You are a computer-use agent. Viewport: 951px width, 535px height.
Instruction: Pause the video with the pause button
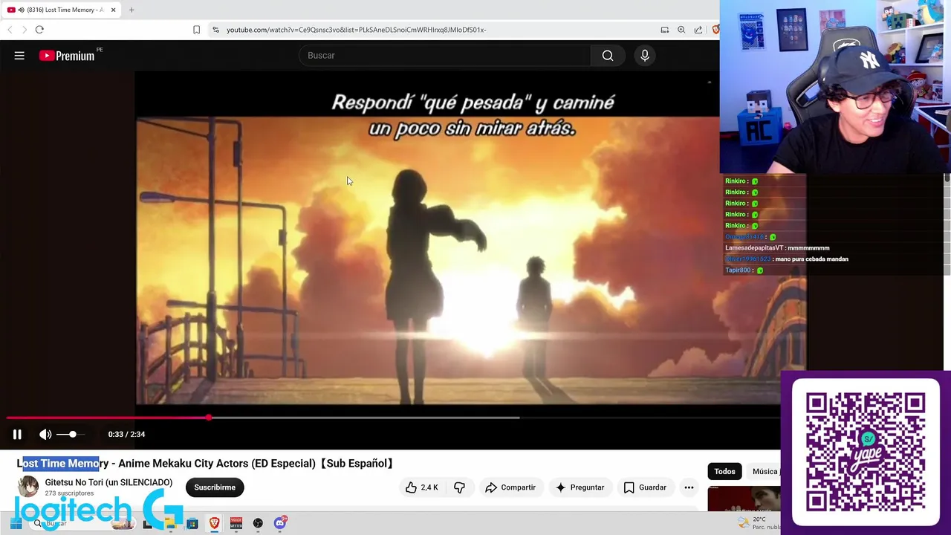pos(17,434)
